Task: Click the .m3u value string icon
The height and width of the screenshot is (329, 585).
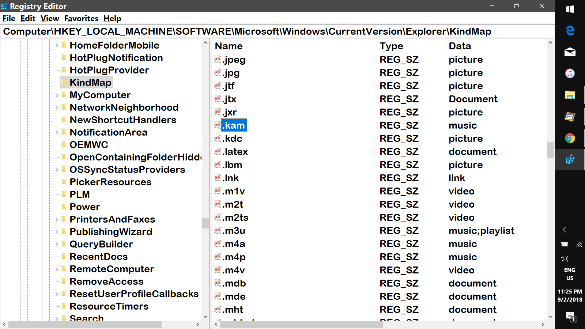Action: point(218,230)
